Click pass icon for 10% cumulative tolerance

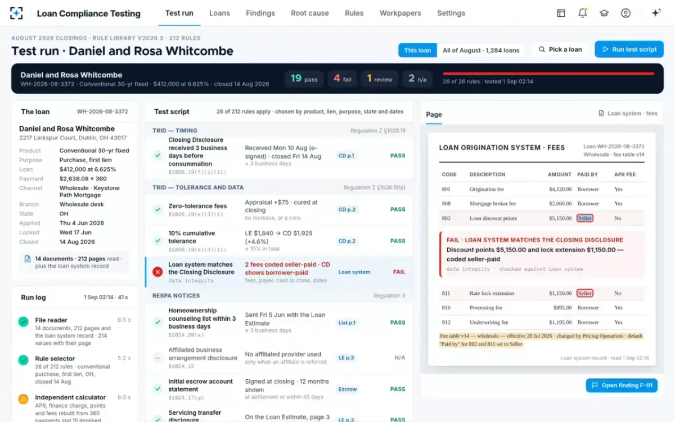click(x=157, y=241)
